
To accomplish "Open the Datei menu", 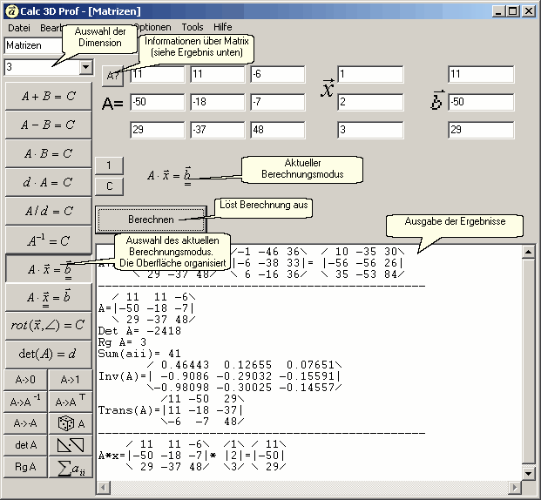I will pyautogui.click(x=18, y=28).
